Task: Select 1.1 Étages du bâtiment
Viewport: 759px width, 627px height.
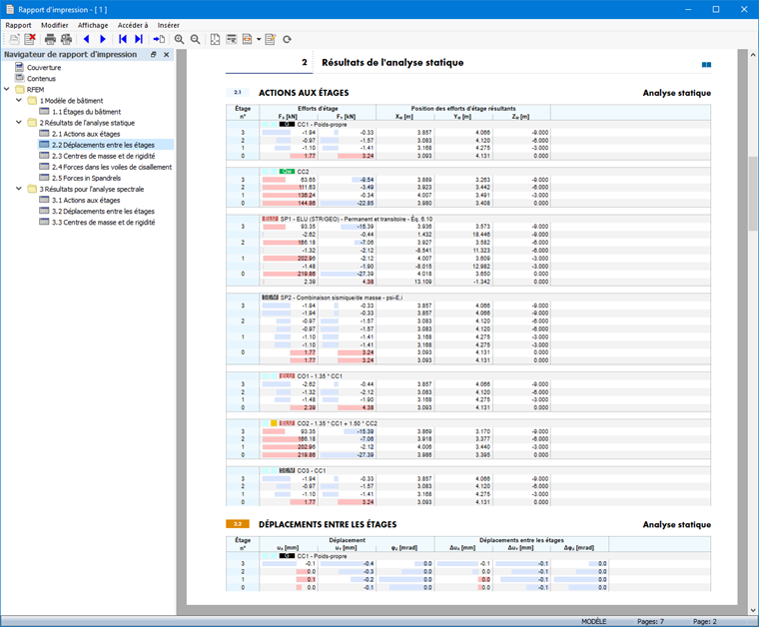Action: 87,112
